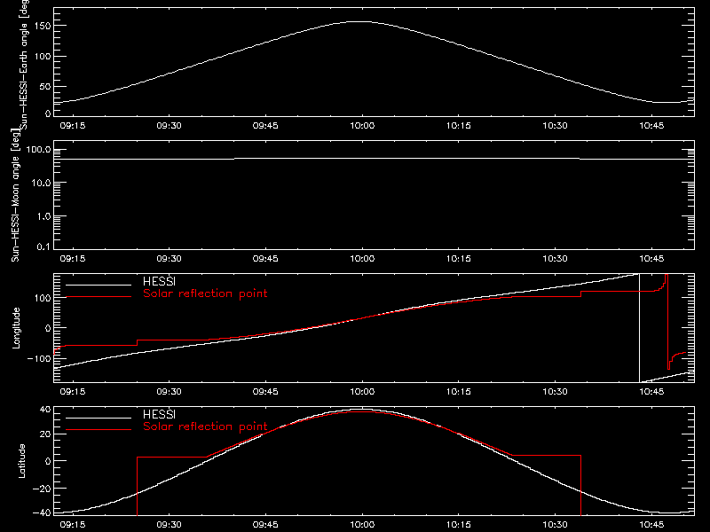Select the -40 tick label on Latitude plot
Viewport: 710px width, 532px height.
42,513
